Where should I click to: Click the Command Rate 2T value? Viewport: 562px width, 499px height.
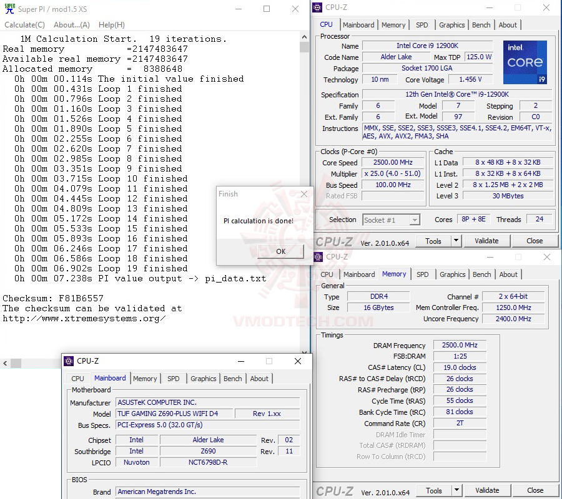click(460, 423)
